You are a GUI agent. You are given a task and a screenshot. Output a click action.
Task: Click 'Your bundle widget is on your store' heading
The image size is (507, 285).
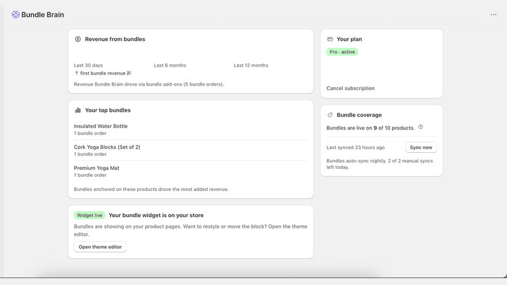pos(156,215)
